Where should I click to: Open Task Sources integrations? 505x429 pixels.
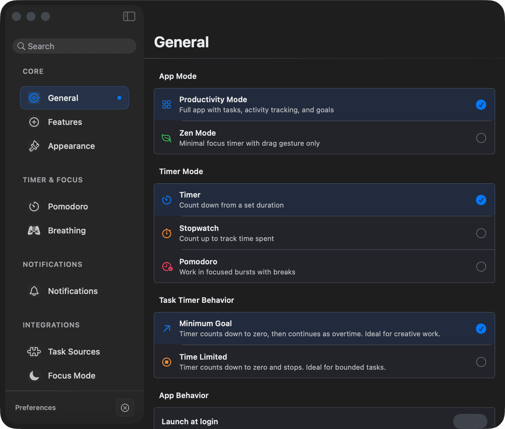(74, 352)
